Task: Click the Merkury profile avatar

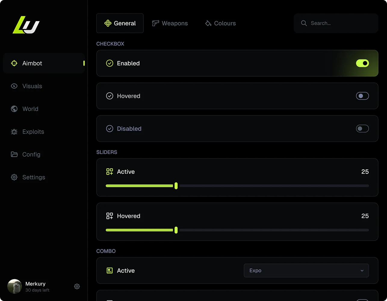Action: click(x=14, y=287)
